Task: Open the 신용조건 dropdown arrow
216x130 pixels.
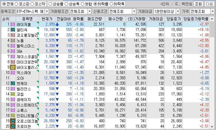Action: click(x=134, y=11)
